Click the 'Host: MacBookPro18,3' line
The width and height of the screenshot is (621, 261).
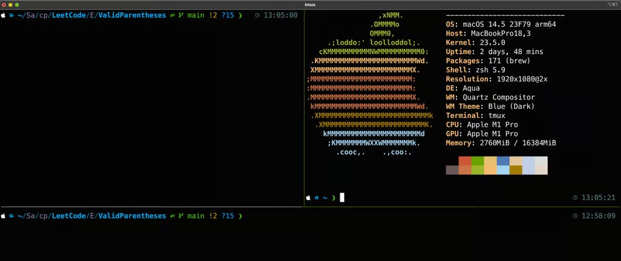pyautogui.click(x=488, y=34)
